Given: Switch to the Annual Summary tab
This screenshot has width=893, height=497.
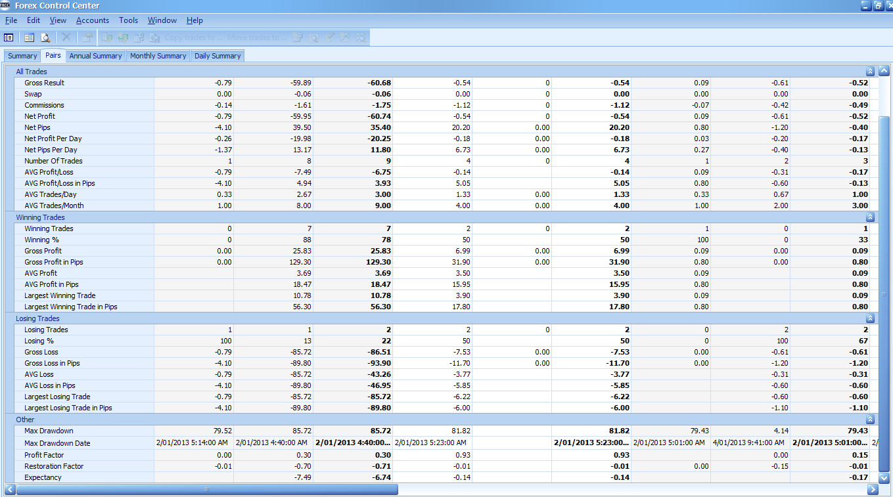Looking at the screenshot, I should (x=95, y=56).
